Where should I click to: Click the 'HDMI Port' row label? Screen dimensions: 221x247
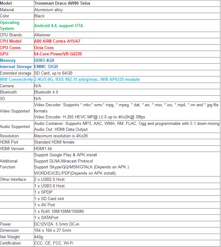(x=9, y=142)
